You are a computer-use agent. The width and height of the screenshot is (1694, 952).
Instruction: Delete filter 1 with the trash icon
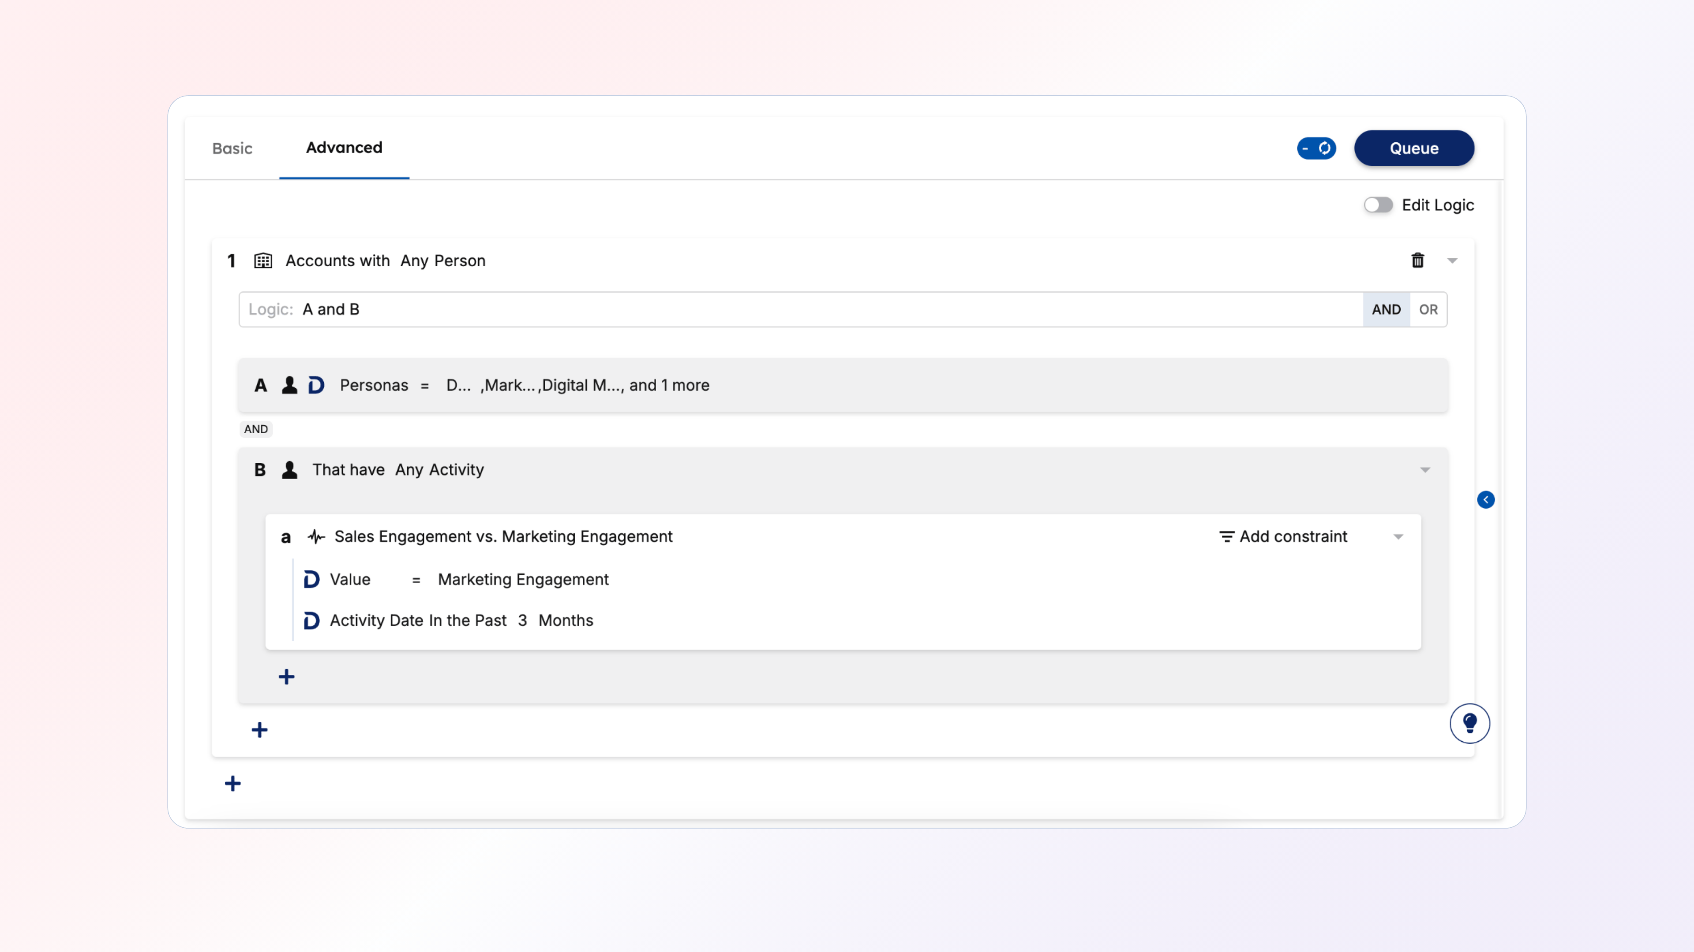[1417, 261]
